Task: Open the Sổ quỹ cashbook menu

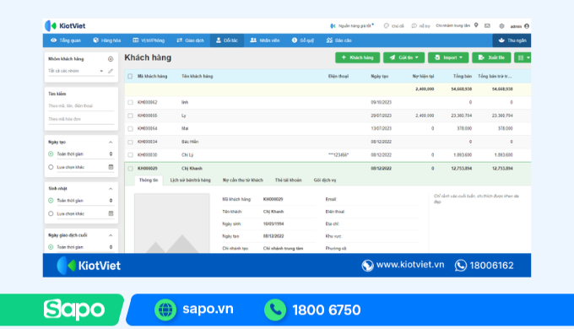Action: pyautogui.click(x=303, y=40)
